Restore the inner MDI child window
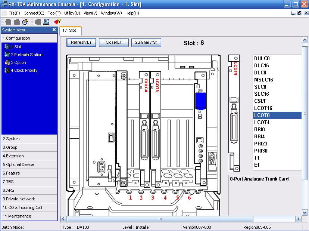The image size is (309, 231). (300, 13)
